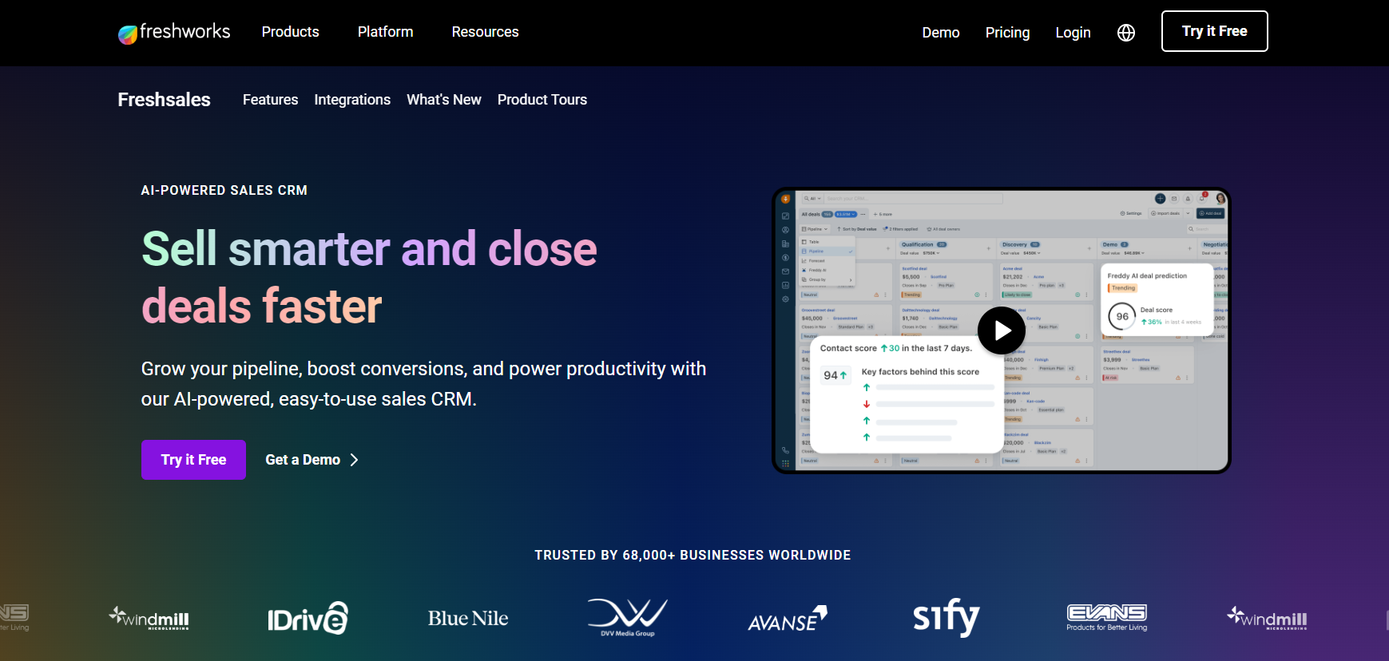The width and height of the screenshot is (1389, 661).
Task: Open the Features tab
Action: point(271,100)
